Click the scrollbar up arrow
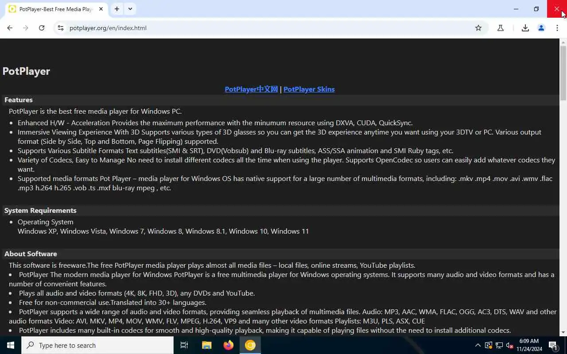Image resolution: width=567 pixels, height=354 pixels. (563, 42)
